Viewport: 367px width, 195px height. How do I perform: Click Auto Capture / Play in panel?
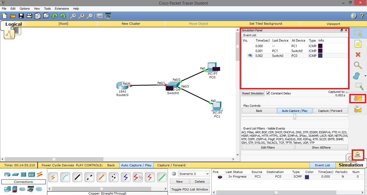[295, 111]
